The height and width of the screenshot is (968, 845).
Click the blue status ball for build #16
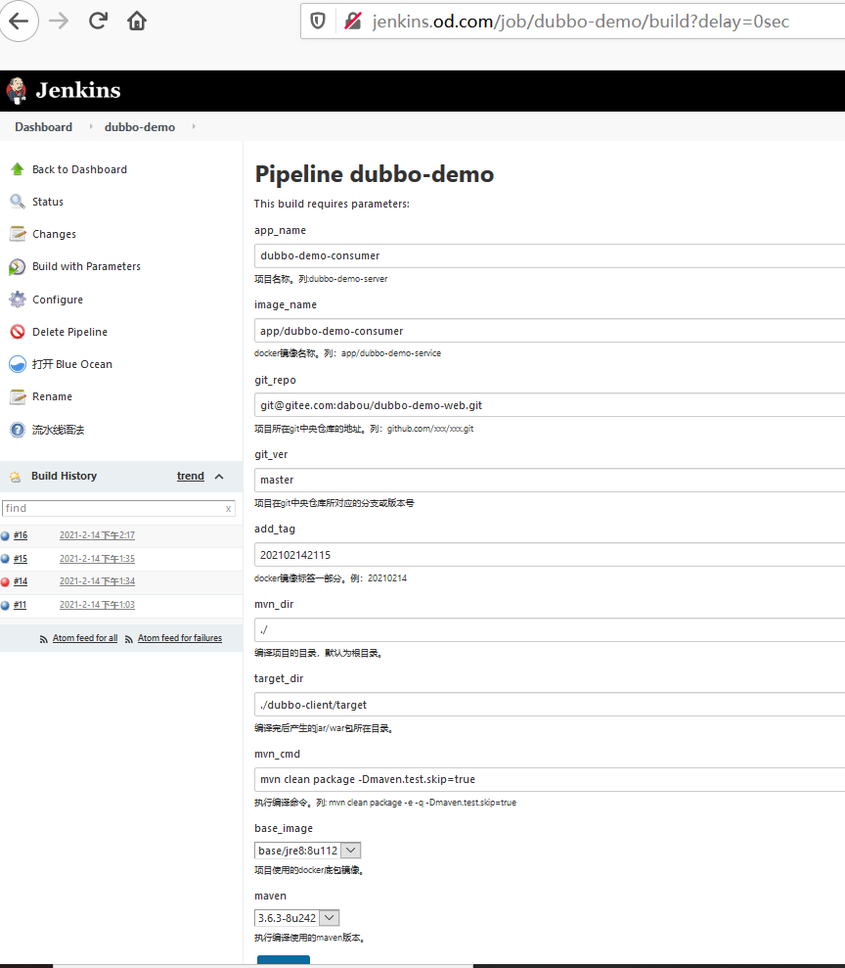[x=5, y=535]
